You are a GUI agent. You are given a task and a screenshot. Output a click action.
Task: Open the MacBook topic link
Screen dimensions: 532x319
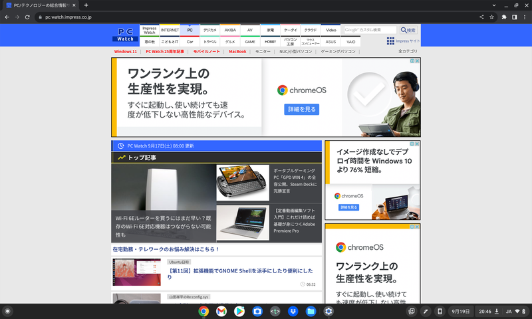tap(237, 52)
